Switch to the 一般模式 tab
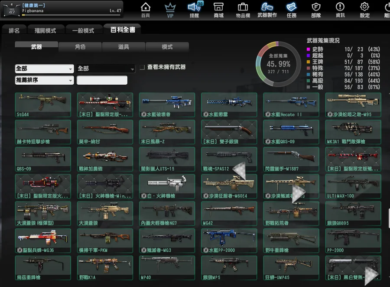The height and width of the screenshot is (287, 390). [83, 30]
